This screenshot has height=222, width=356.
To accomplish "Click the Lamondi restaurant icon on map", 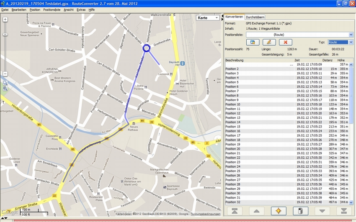I will click(x=171, y=74).
